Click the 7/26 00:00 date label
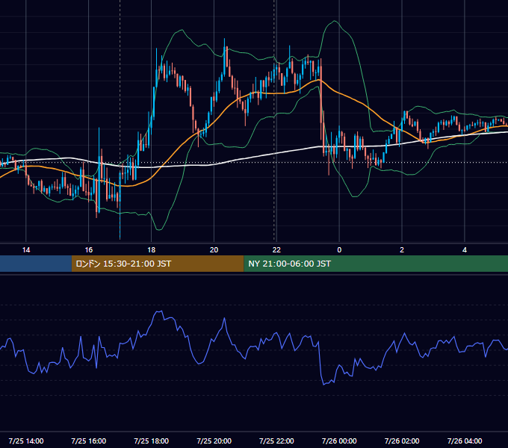 click(x=339, y=441)
